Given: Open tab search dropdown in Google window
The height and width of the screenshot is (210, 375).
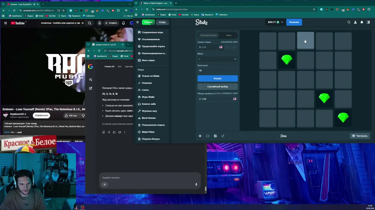Looking at the screenshot, I should (88, 45).
